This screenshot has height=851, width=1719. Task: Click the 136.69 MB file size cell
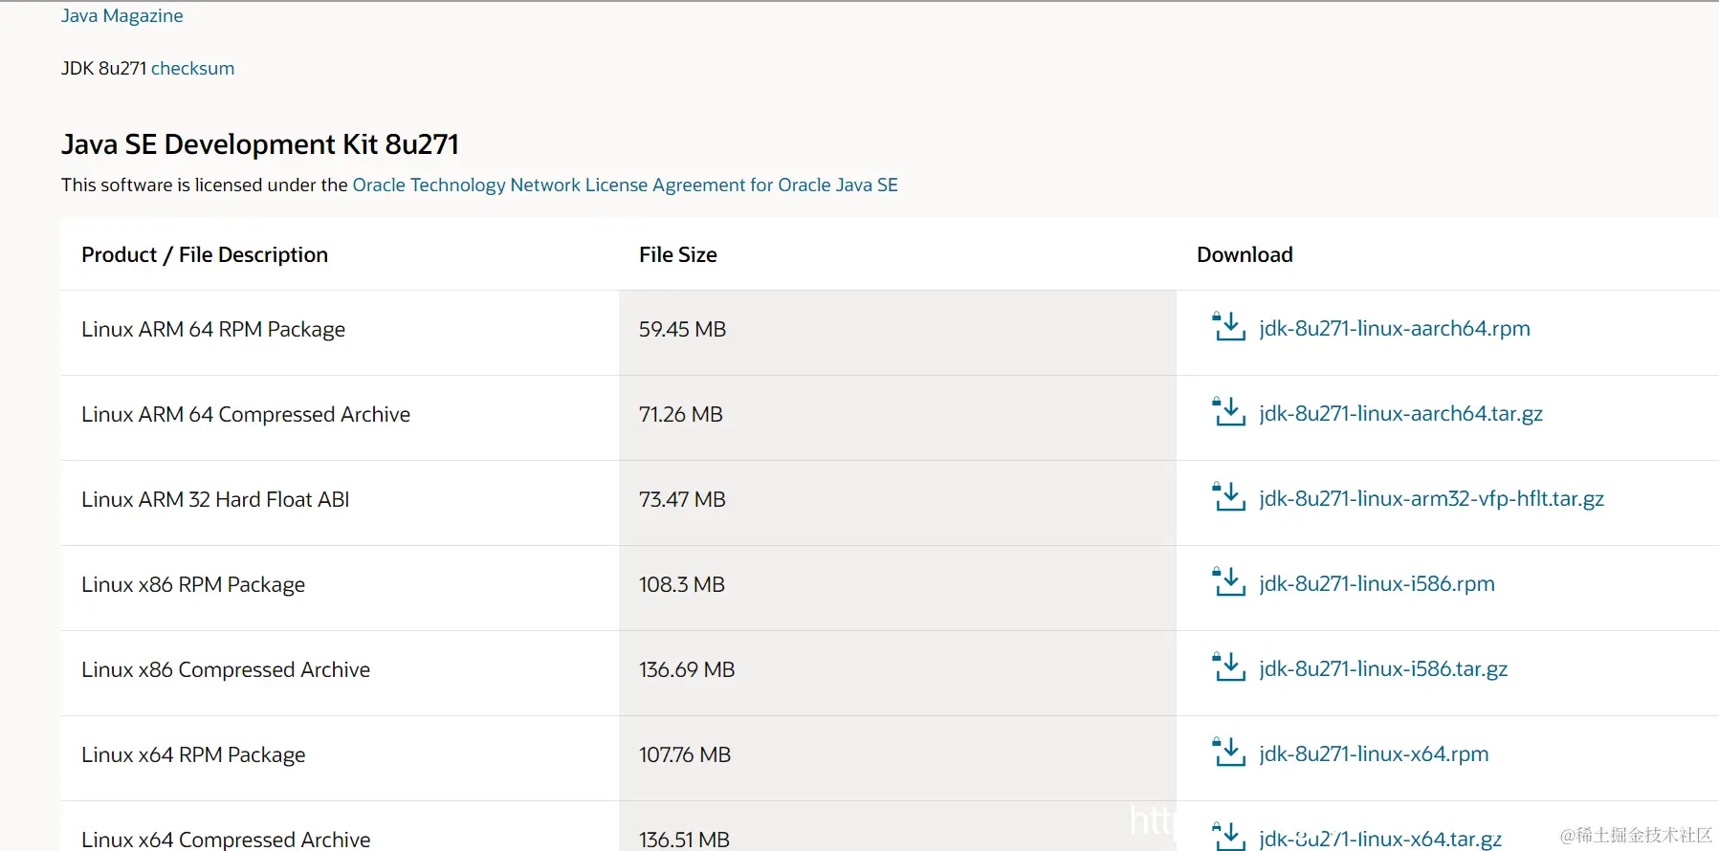(x=897, y=673)
